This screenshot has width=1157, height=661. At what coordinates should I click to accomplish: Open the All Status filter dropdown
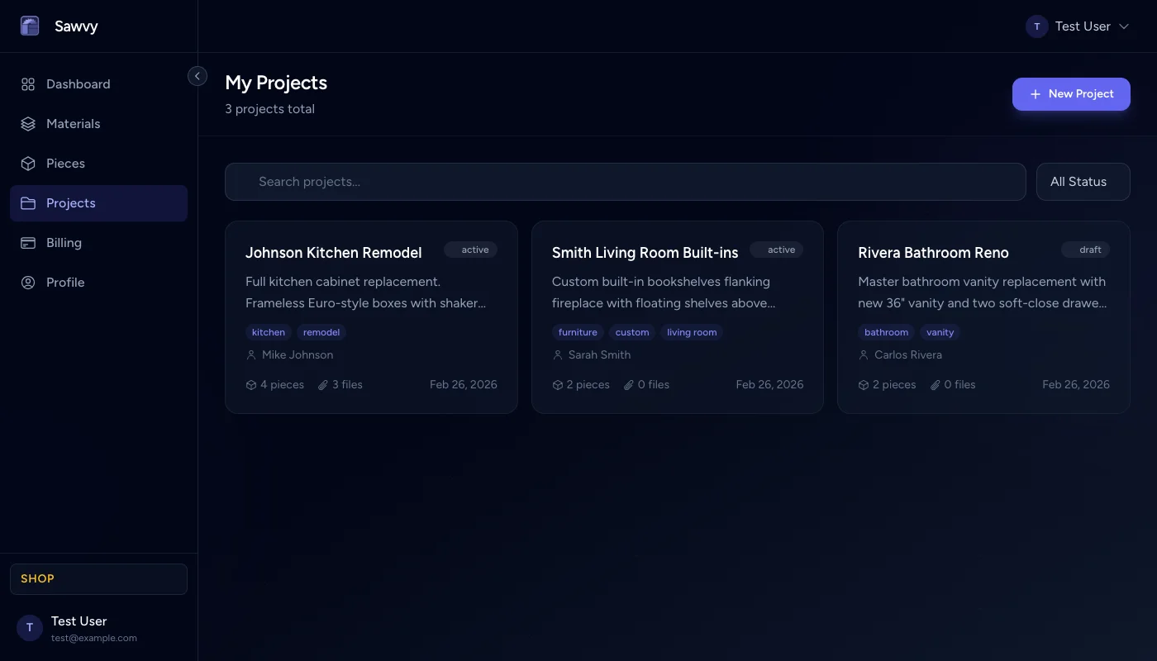1083,181
